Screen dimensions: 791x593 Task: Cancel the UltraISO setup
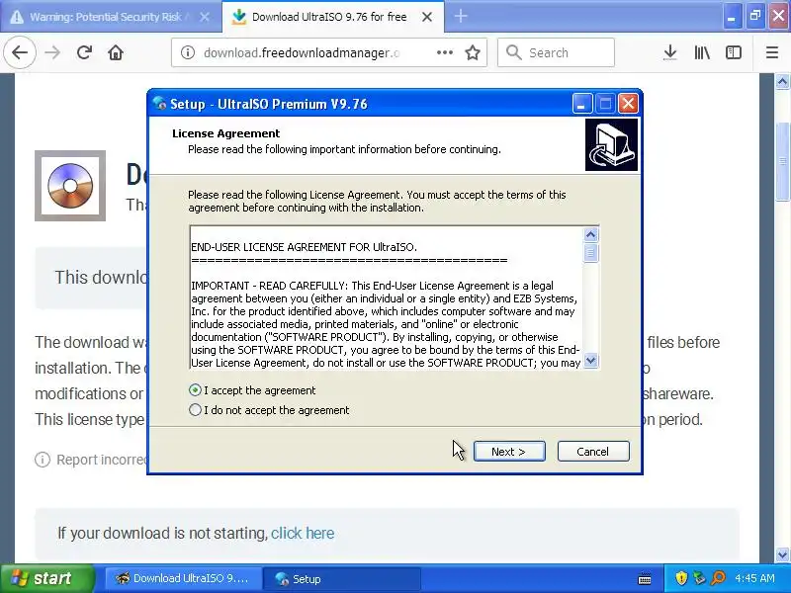(593, 452)
